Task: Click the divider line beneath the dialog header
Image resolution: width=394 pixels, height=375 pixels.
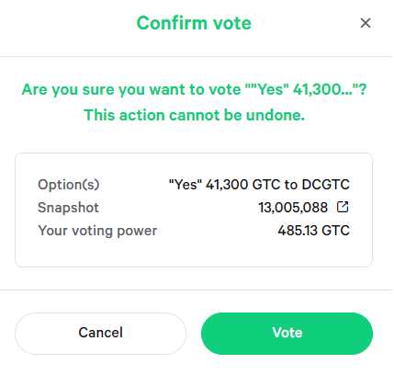Action: tap(196, 56)
